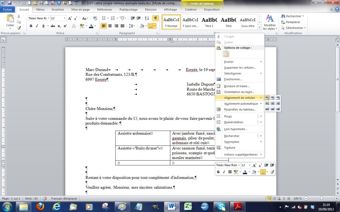340x212 pixels.
Task: Toggle left alignment in the ribbon
Action: click(104, 26)
